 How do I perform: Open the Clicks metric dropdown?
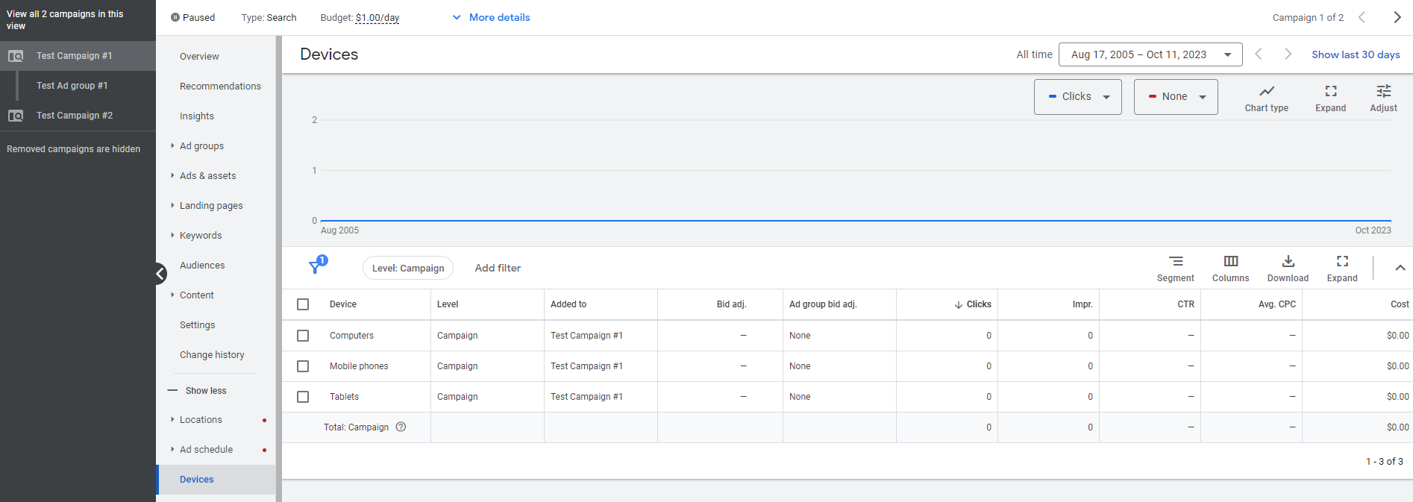(x=1078, y=97)
